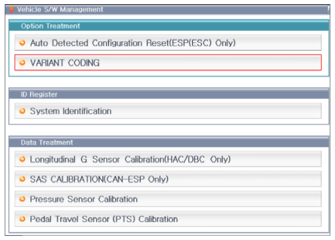Start Longitudinal G Sensor Calibration(HAC/DBC Only)
This screenshot has height=240, width=335.
[x=130, y=159]
